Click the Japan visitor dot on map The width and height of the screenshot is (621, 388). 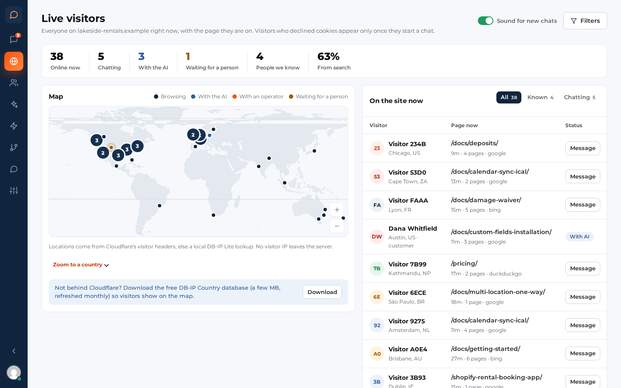point(314,151)
